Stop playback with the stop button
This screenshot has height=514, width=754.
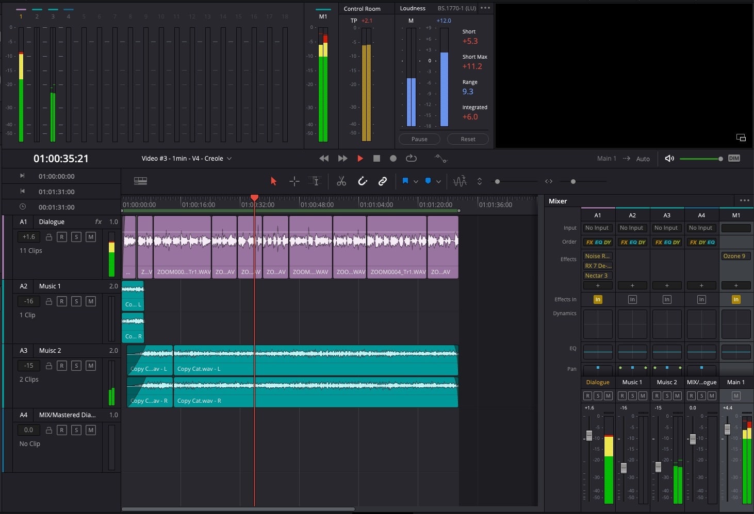pyautogui.click(x=376, y=159)
